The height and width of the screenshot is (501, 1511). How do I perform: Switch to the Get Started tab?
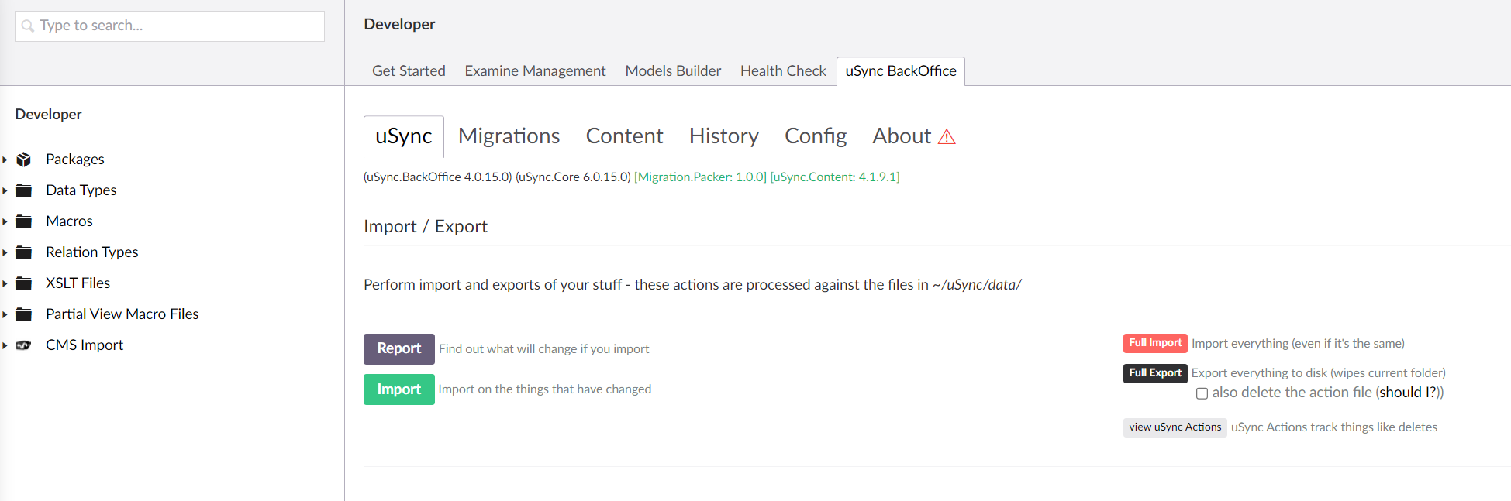409,71
